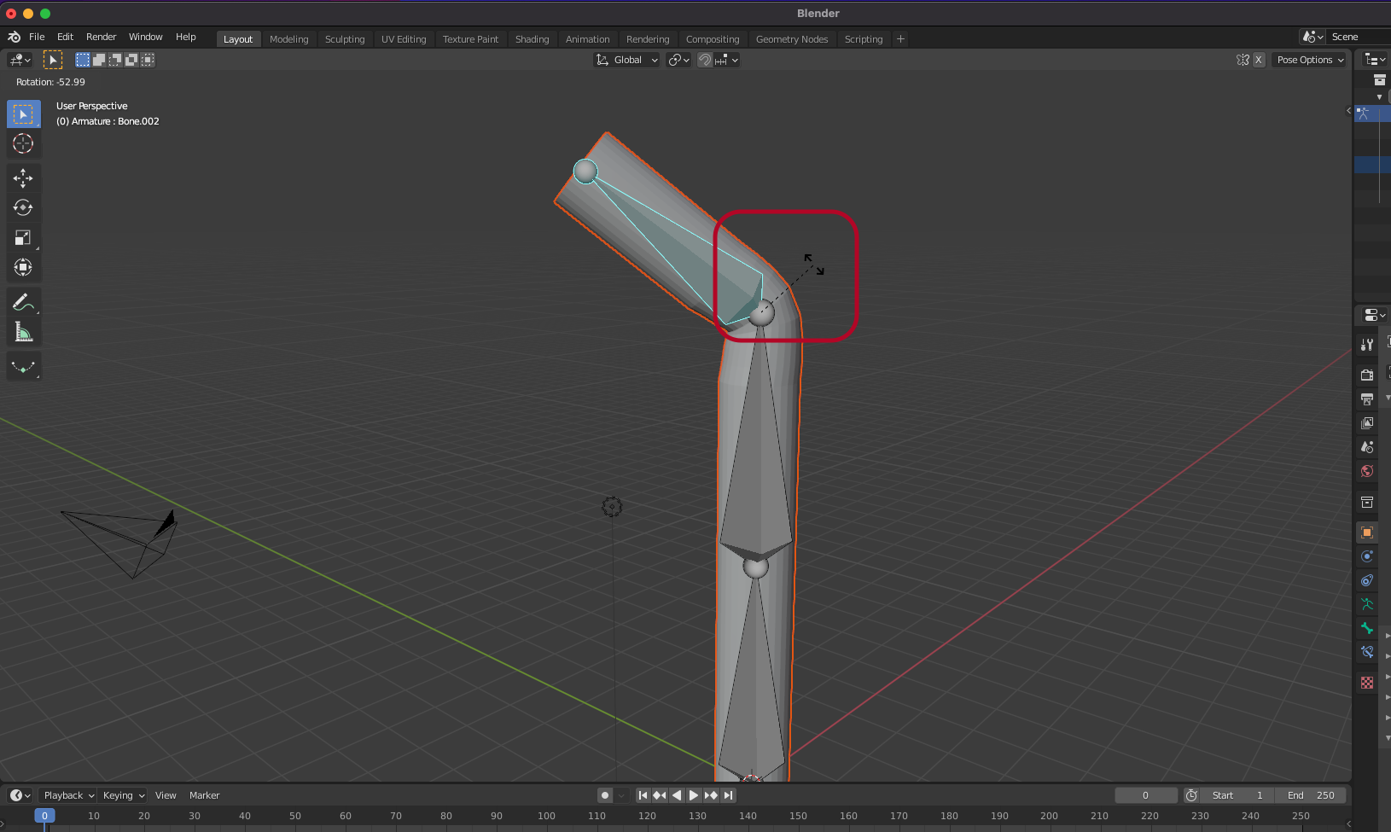Screen dimensions: 1391x832
Task: Set selection mode to new selection
Action: (83, 60)
